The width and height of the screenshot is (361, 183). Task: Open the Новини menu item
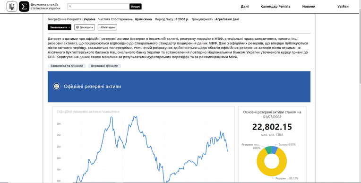point(309,7)
